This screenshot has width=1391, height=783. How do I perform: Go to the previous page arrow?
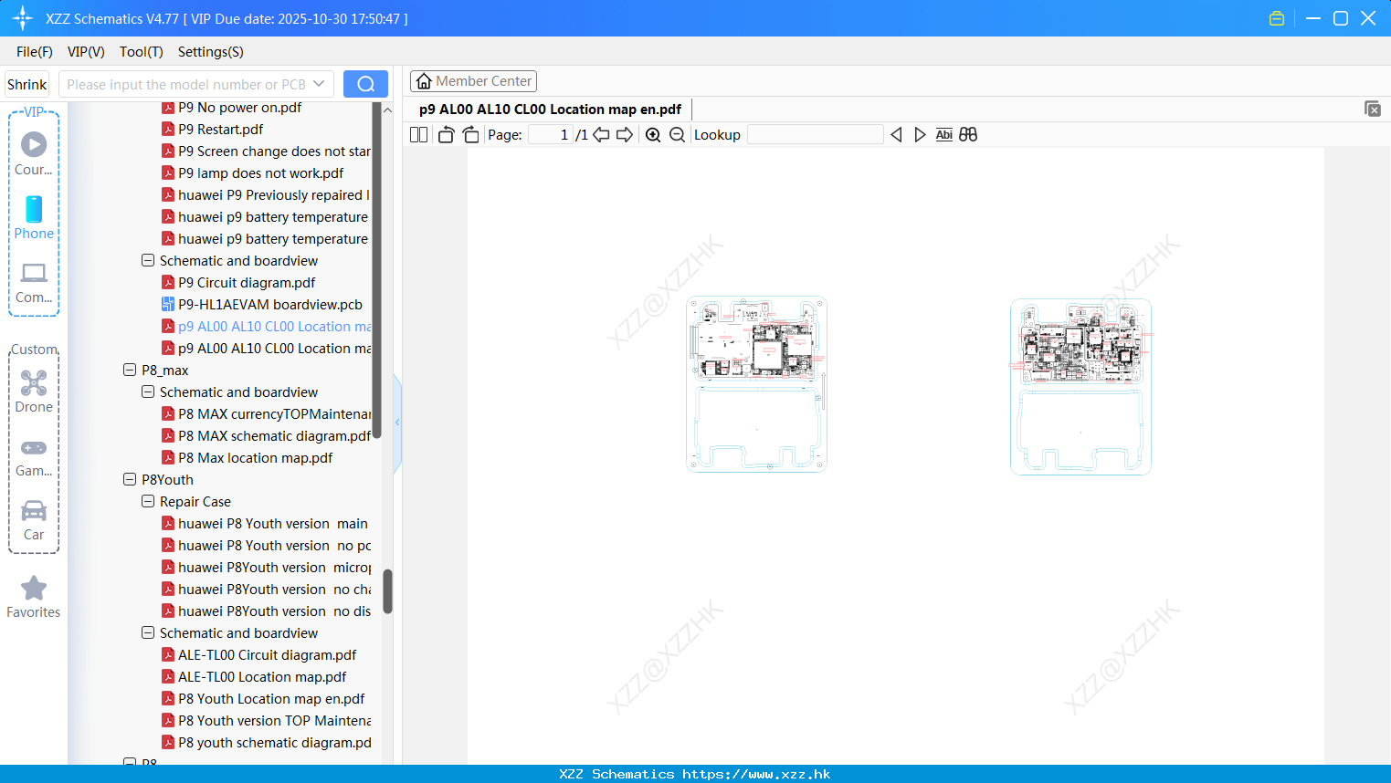point(601,135)
